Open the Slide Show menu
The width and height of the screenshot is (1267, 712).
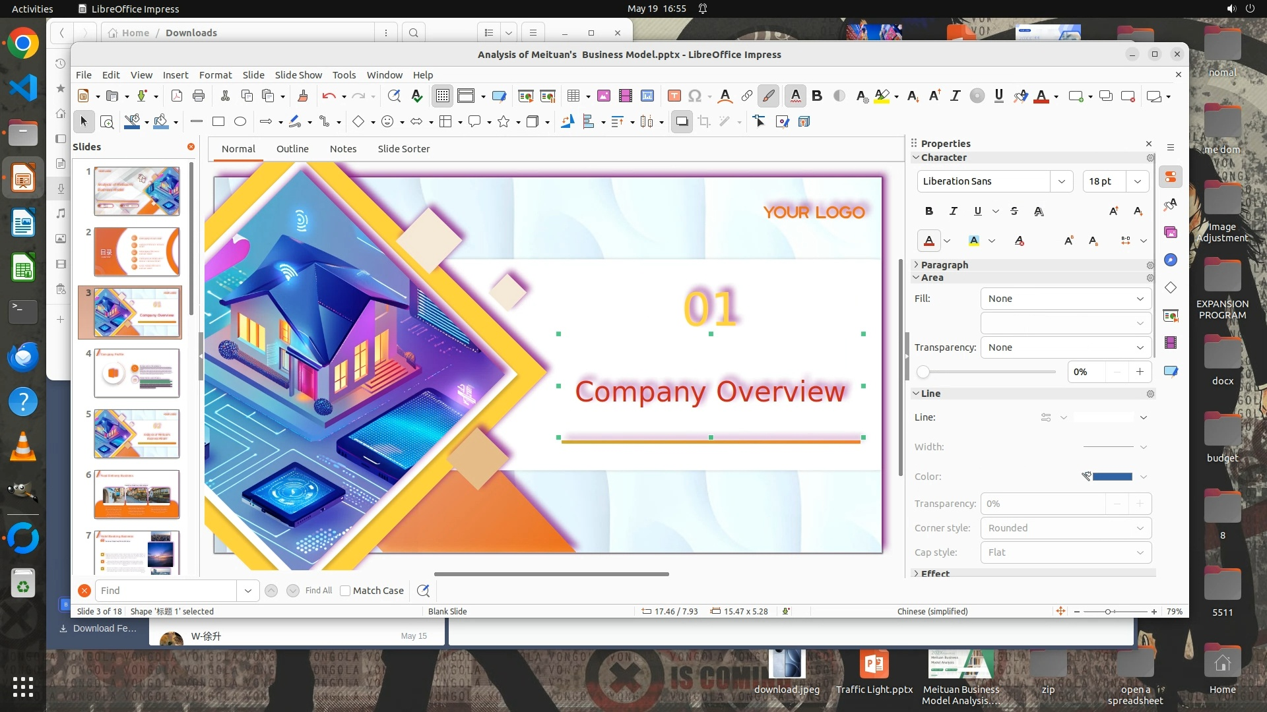[298, 75]
